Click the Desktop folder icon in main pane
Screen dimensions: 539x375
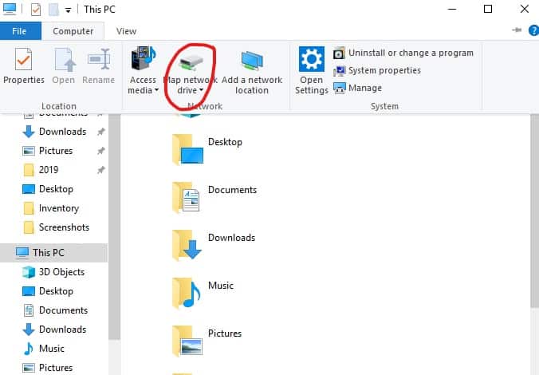pyautogui.click(x=187, y=150)
